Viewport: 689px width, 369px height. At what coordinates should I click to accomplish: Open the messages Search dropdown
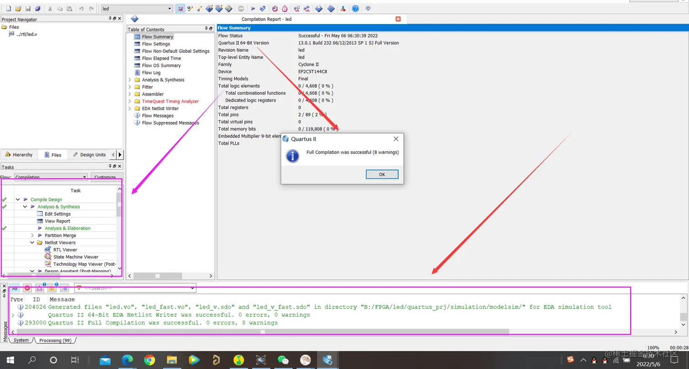[193, 288]
